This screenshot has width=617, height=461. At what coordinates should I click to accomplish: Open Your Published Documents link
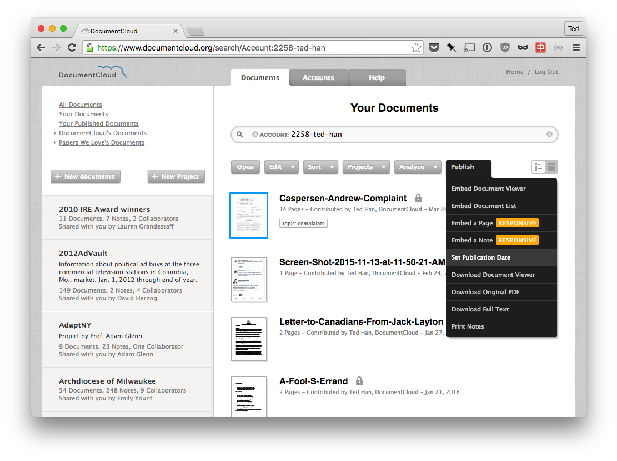pyautogui.click(x=99, y=123)
